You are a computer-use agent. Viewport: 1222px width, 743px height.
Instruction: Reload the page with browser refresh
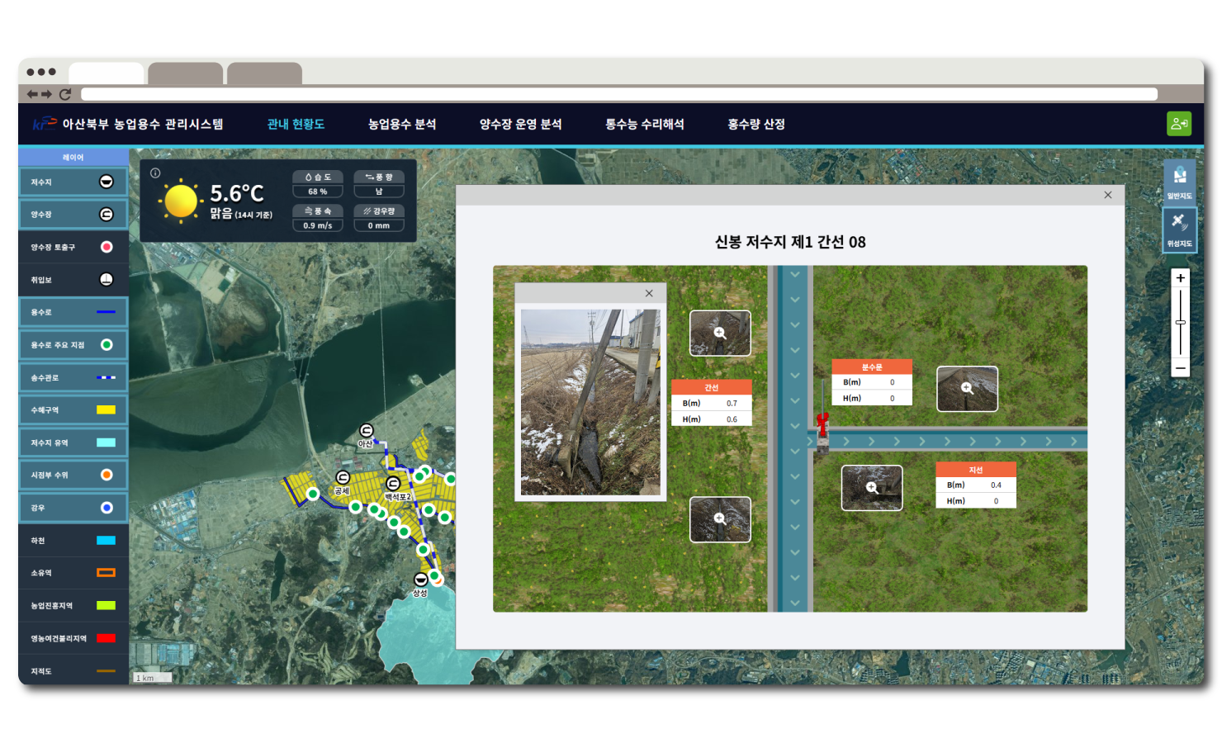(65, 94)
